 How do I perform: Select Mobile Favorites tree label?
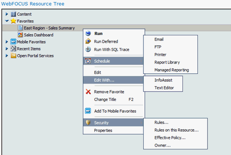(31, 42)
